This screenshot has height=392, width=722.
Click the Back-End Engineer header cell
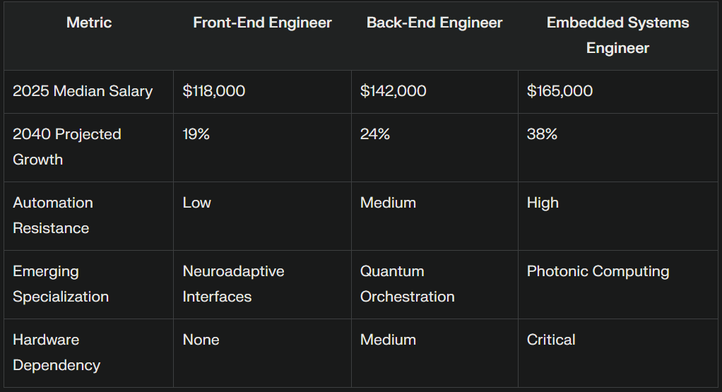tap(434, 23)
